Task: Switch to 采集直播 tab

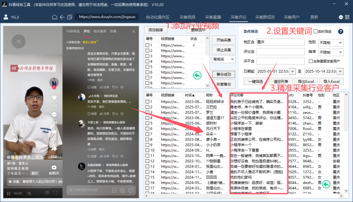Action: coord(213,17)
